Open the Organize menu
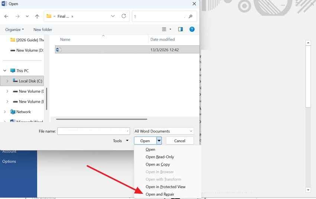The height and width of the screenshot is (199, 316). [x=14, y=29]
